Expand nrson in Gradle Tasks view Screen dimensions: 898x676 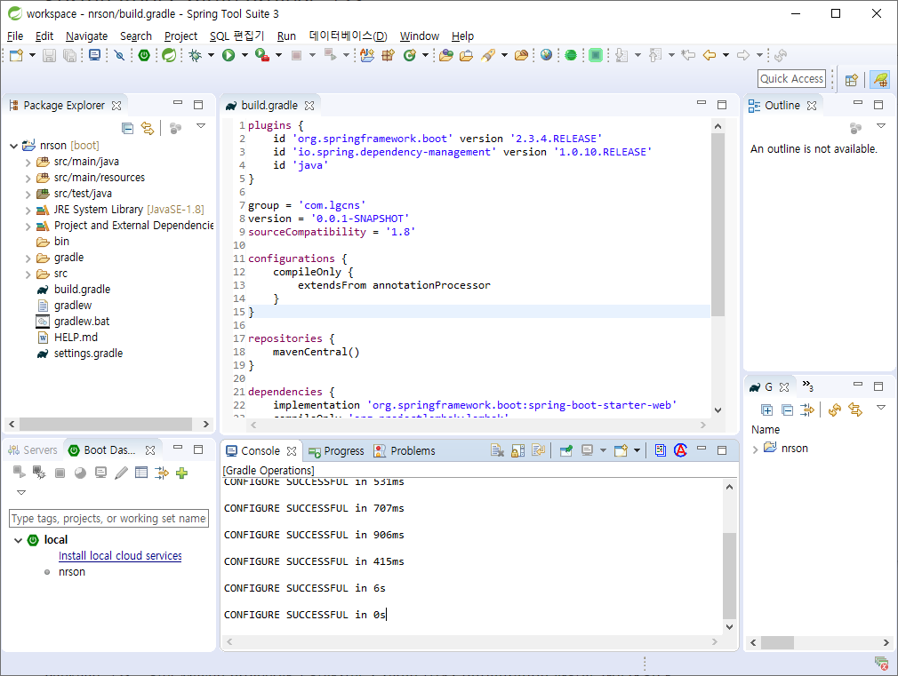[755, 449]
